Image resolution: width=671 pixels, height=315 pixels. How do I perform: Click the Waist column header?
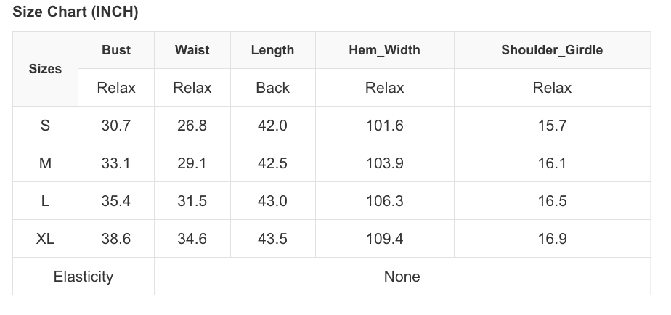point(192,50)
